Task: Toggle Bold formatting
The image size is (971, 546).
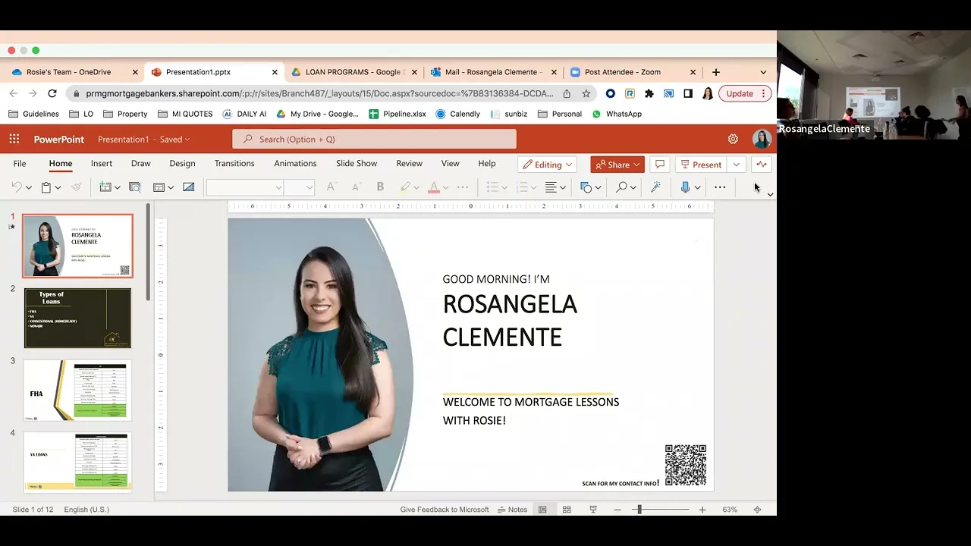Action: [380, 187]
